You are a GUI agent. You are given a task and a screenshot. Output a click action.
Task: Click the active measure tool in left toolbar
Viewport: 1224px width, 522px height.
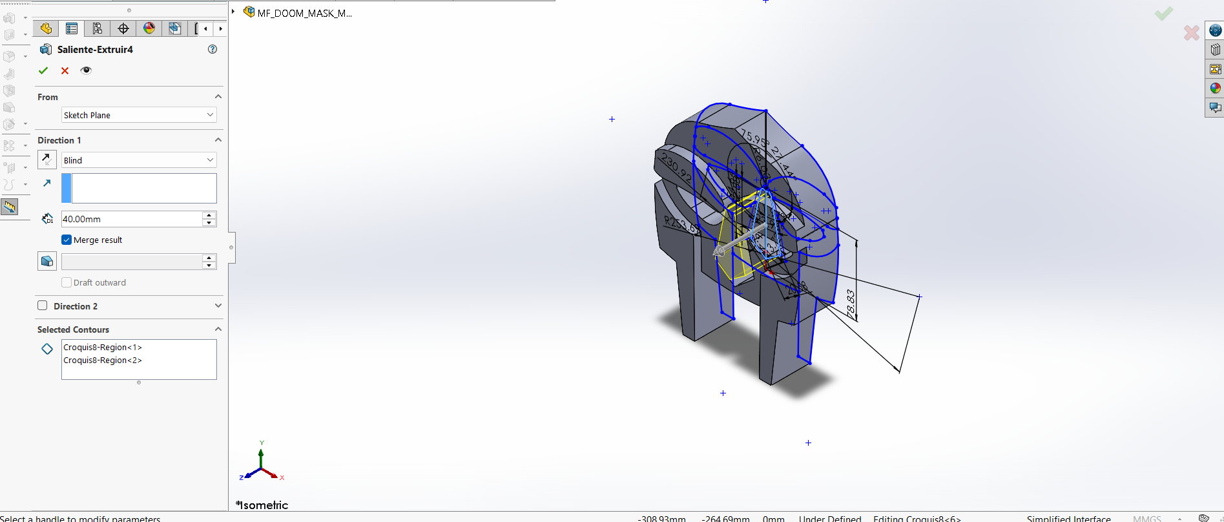tap(10, 207)
